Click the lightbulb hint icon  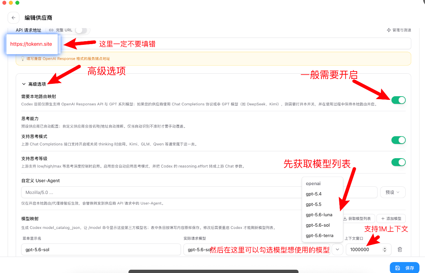(23, 58)
